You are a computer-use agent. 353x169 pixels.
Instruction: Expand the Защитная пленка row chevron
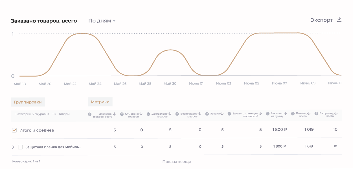pyautogui.click(x=13, y=147)
